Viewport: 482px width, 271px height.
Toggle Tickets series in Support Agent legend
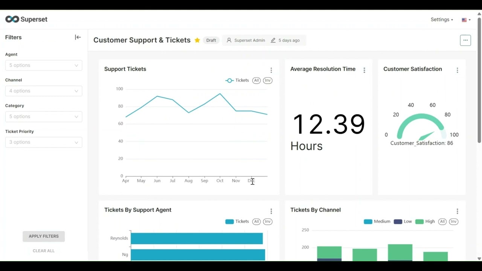pyautogui.click(x=237, y=221)
